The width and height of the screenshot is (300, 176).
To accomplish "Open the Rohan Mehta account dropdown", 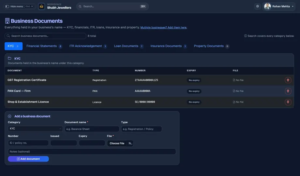I will coord(279,6).
